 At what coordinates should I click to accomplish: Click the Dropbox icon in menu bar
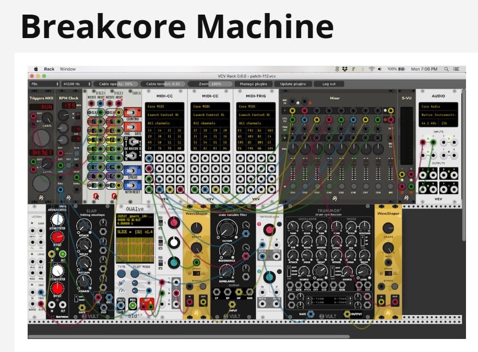(x=345, y=69)
